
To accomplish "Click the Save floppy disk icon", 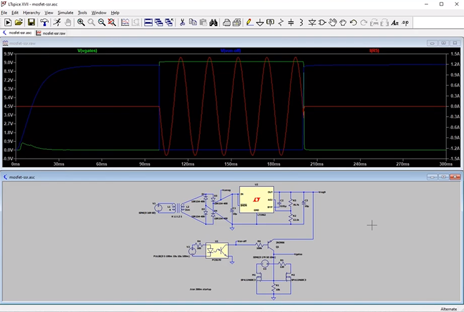I will point(31,23).
